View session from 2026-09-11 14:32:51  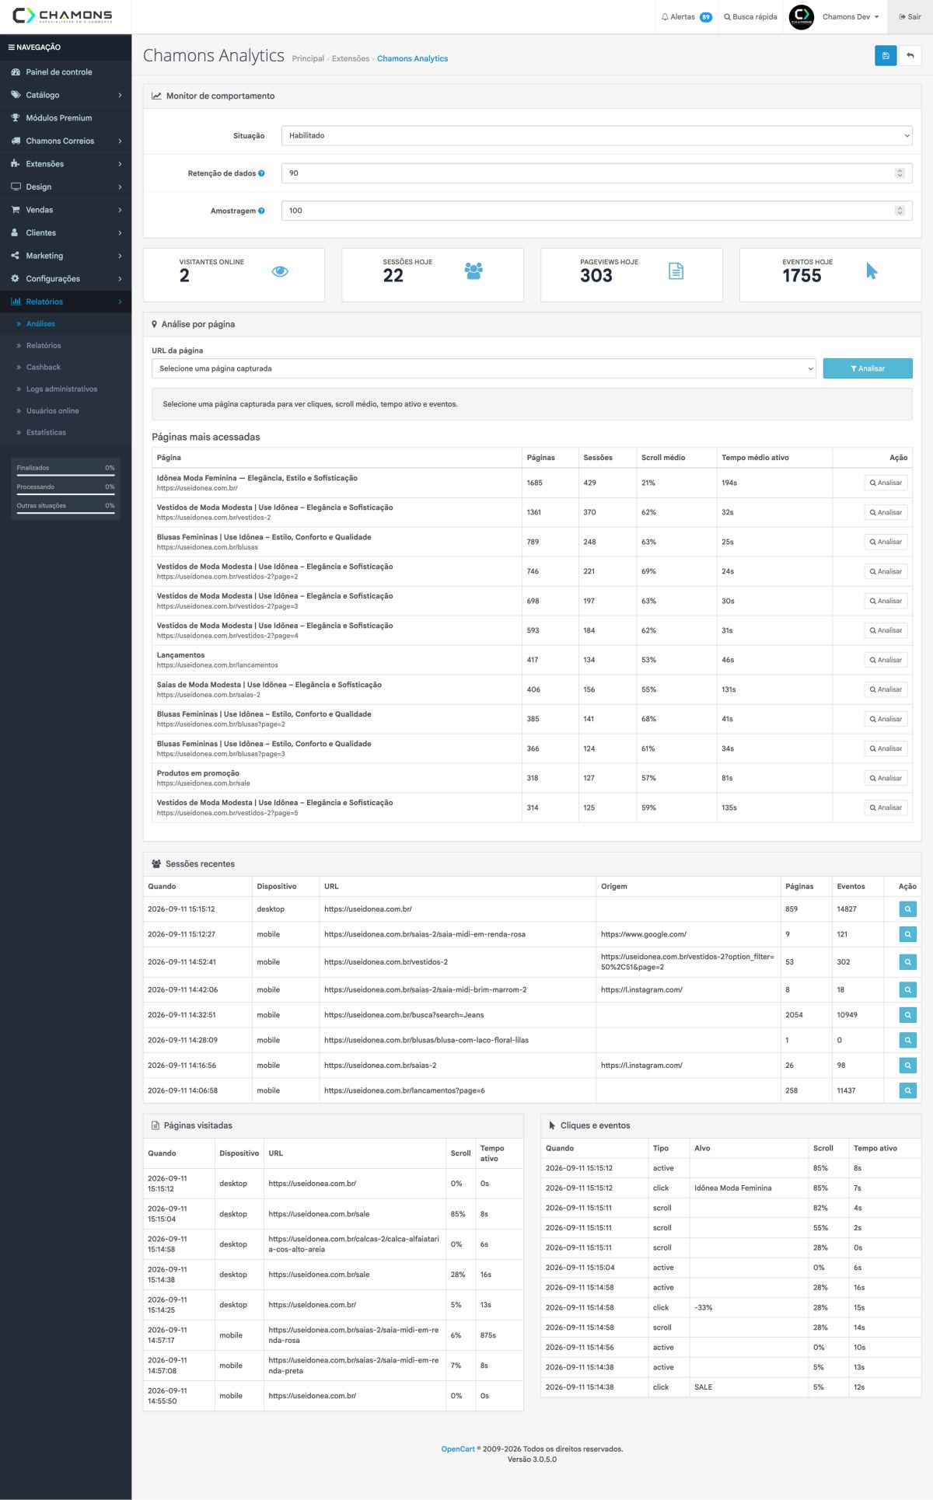pos(907,1015)
